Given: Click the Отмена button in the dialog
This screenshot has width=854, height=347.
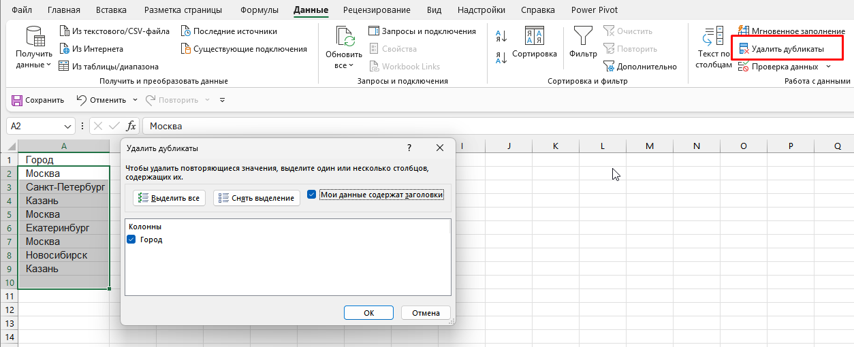Looking at the screenshot, I should click(x=426, y=313).
